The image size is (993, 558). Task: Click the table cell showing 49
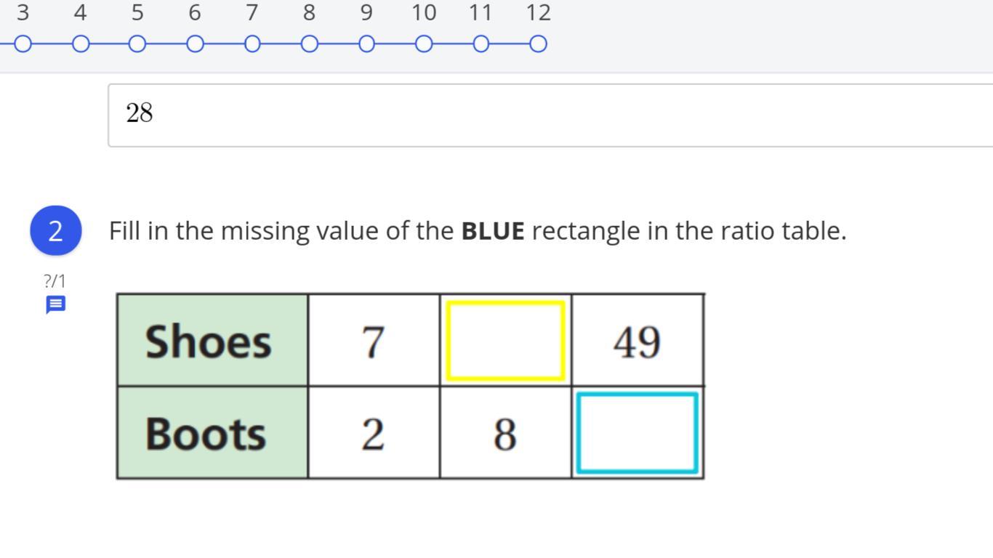638,341
